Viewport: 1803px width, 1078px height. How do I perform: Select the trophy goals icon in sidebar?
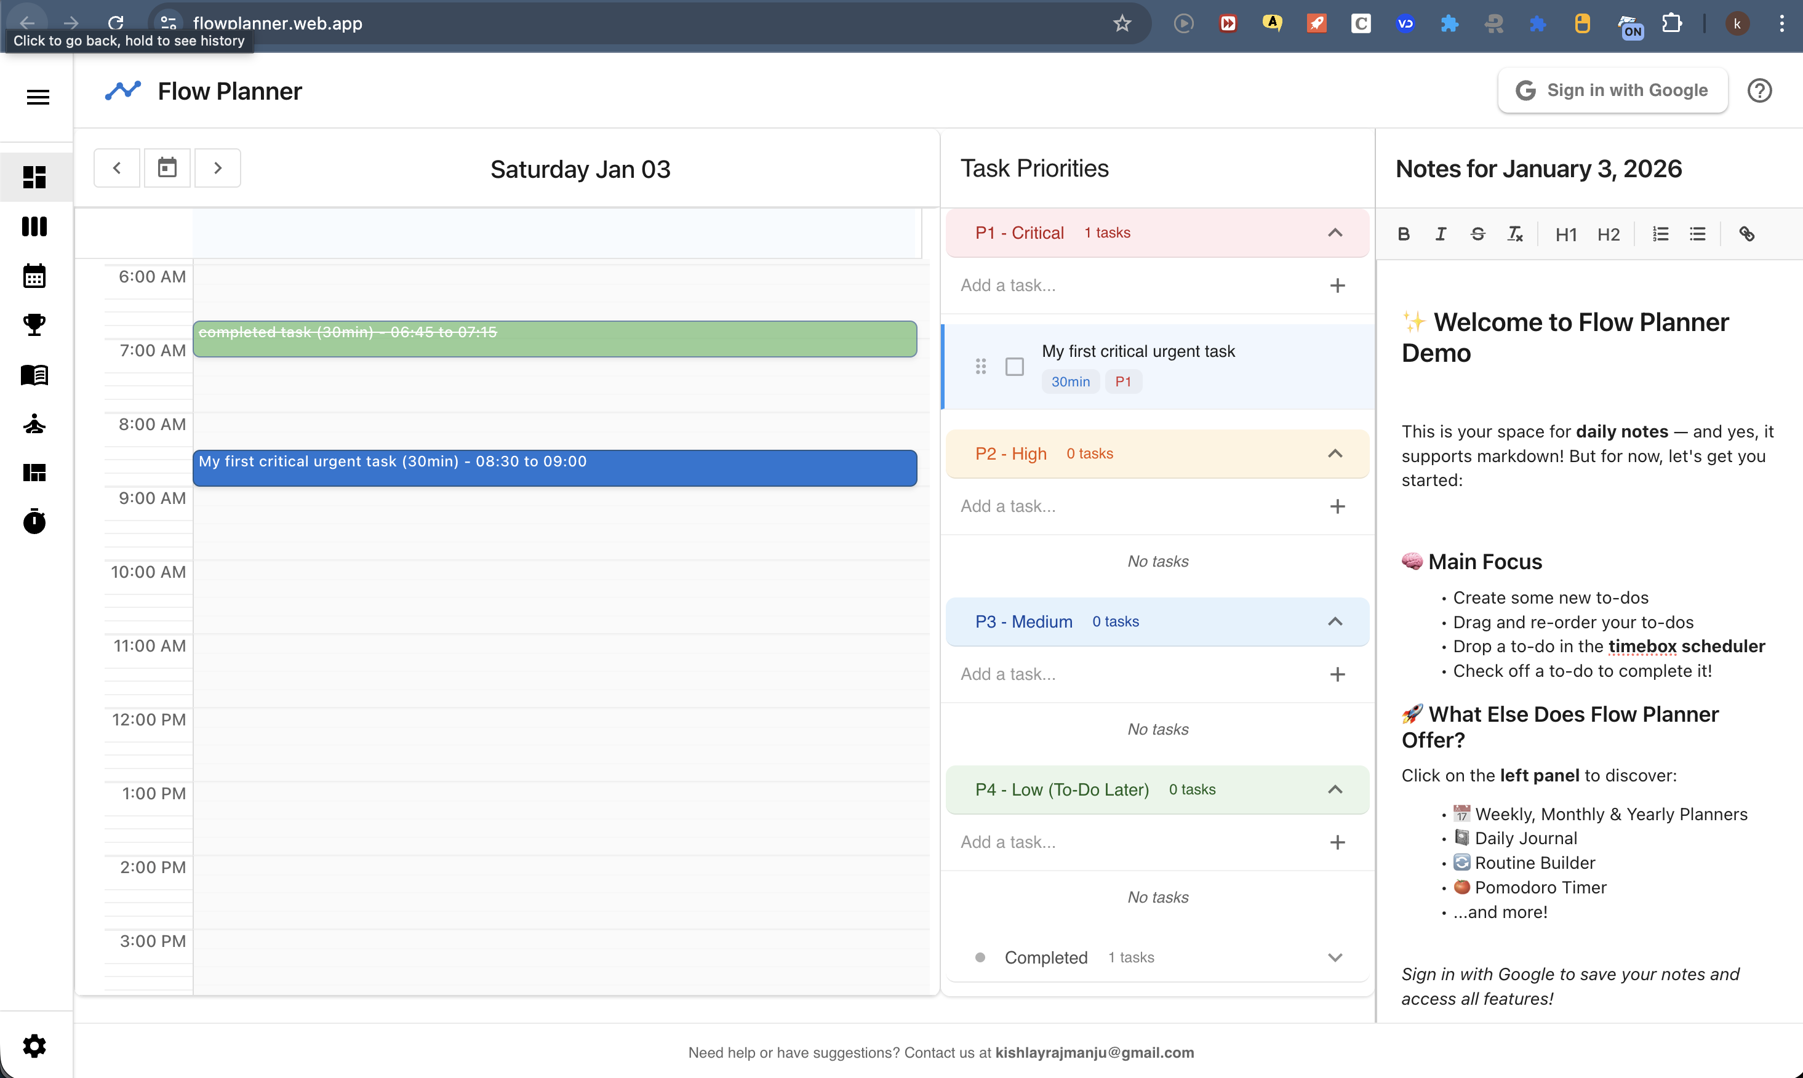pyautogui.click(x=34, y=325)
